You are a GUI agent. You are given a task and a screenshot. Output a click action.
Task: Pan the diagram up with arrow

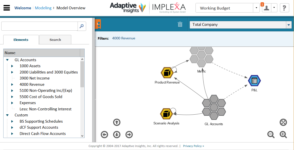click(x=117, y=122)
